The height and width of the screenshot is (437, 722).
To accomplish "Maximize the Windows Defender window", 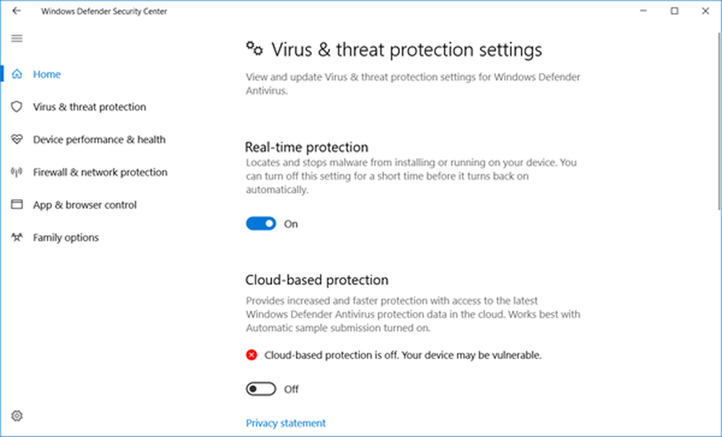I will pyautogui.click(x=674, y=12).
